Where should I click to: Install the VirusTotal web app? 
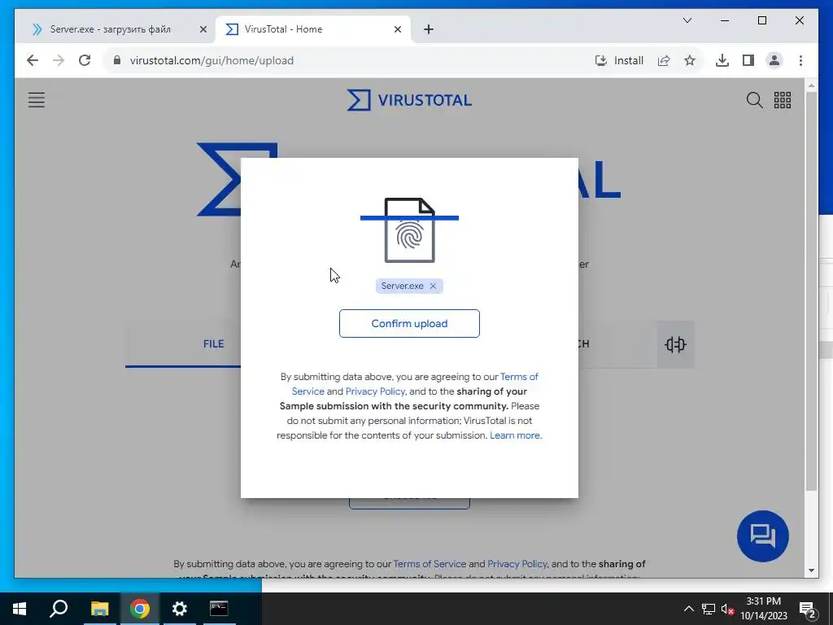pos(619,60)
